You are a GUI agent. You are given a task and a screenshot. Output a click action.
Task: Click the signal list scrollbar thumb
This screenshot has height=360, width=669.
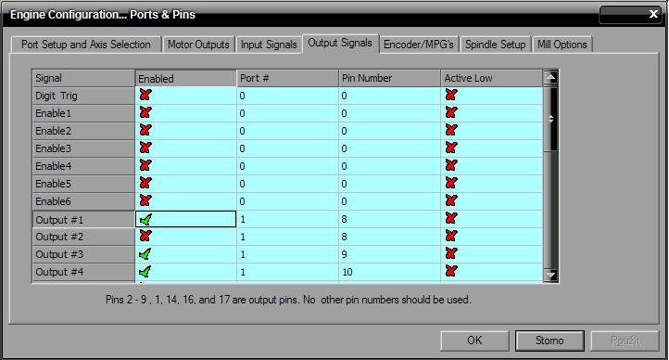click(x=550, y=119)
